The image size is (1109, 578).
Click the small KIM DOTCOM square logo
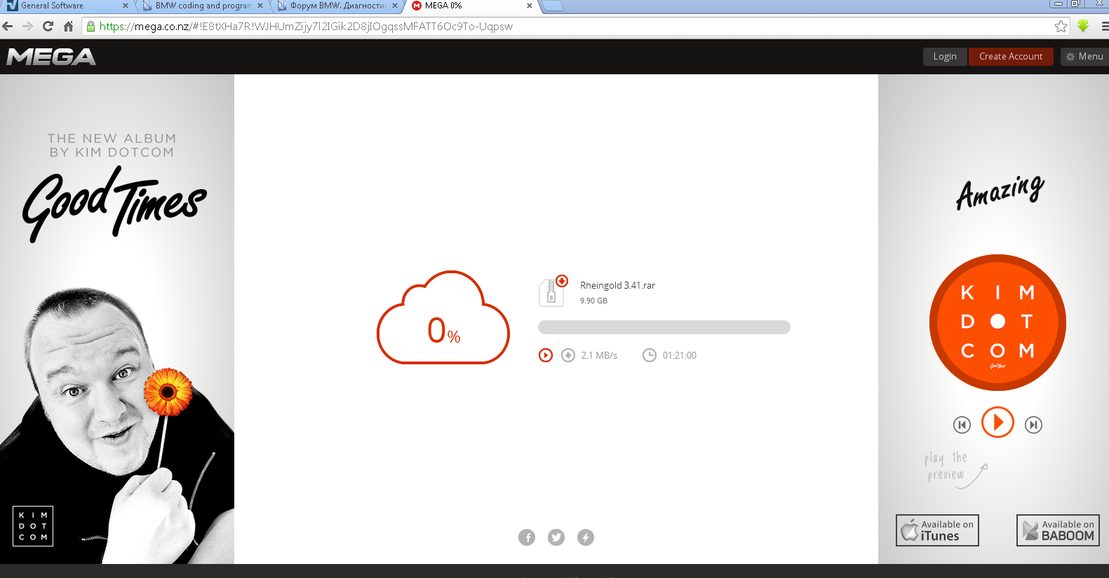(x=33, y=526)
